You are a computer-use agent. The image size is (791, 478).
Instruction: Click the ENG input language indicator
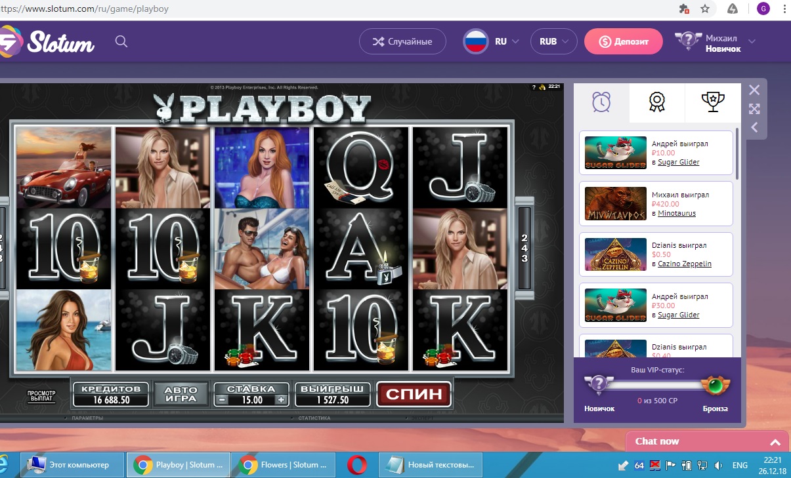740,466
